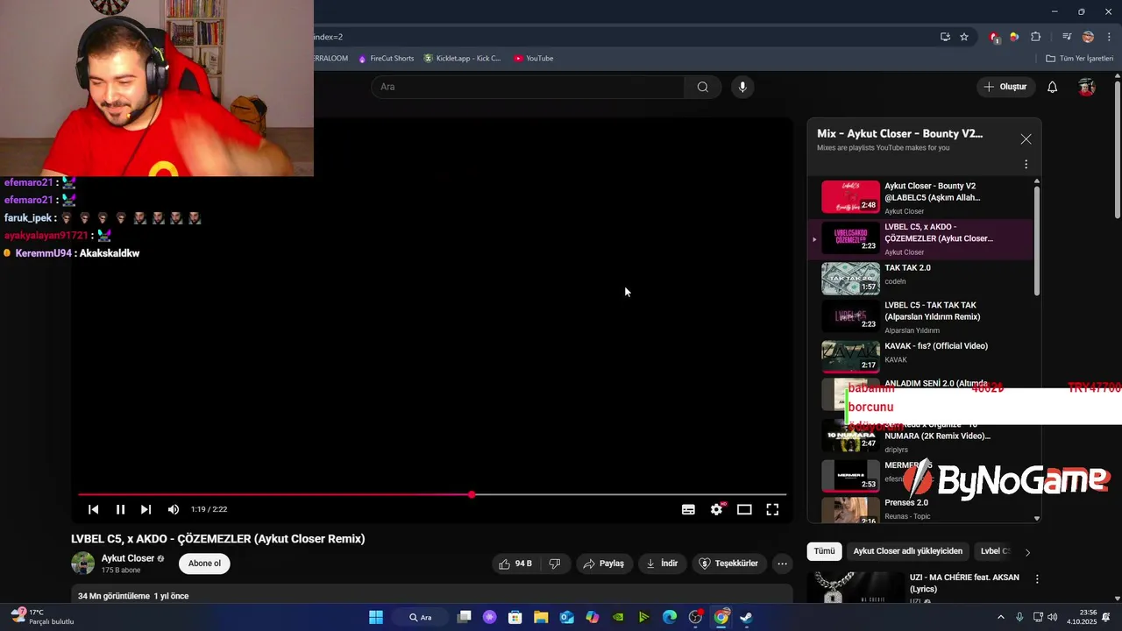Screen dimensions: 1122x631
Task: Open Kicklet.app bookmark
Action: [x=463, y=59]
